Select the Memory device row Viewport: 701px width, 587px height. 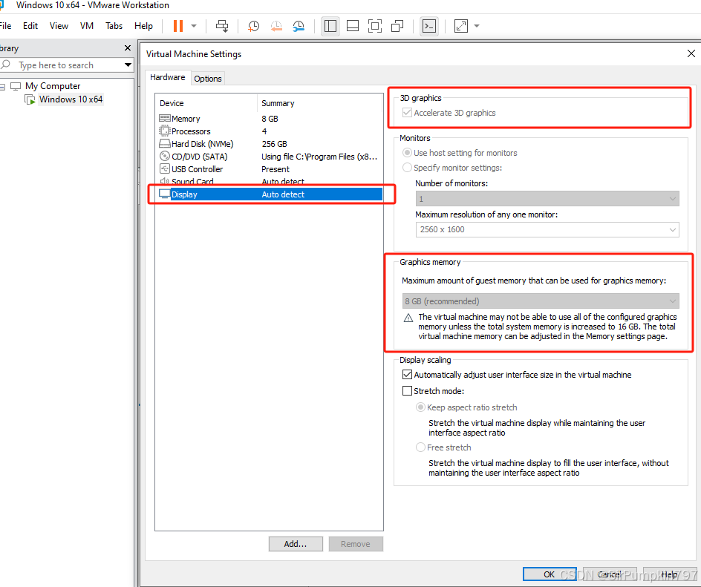(x=270, y=119)
